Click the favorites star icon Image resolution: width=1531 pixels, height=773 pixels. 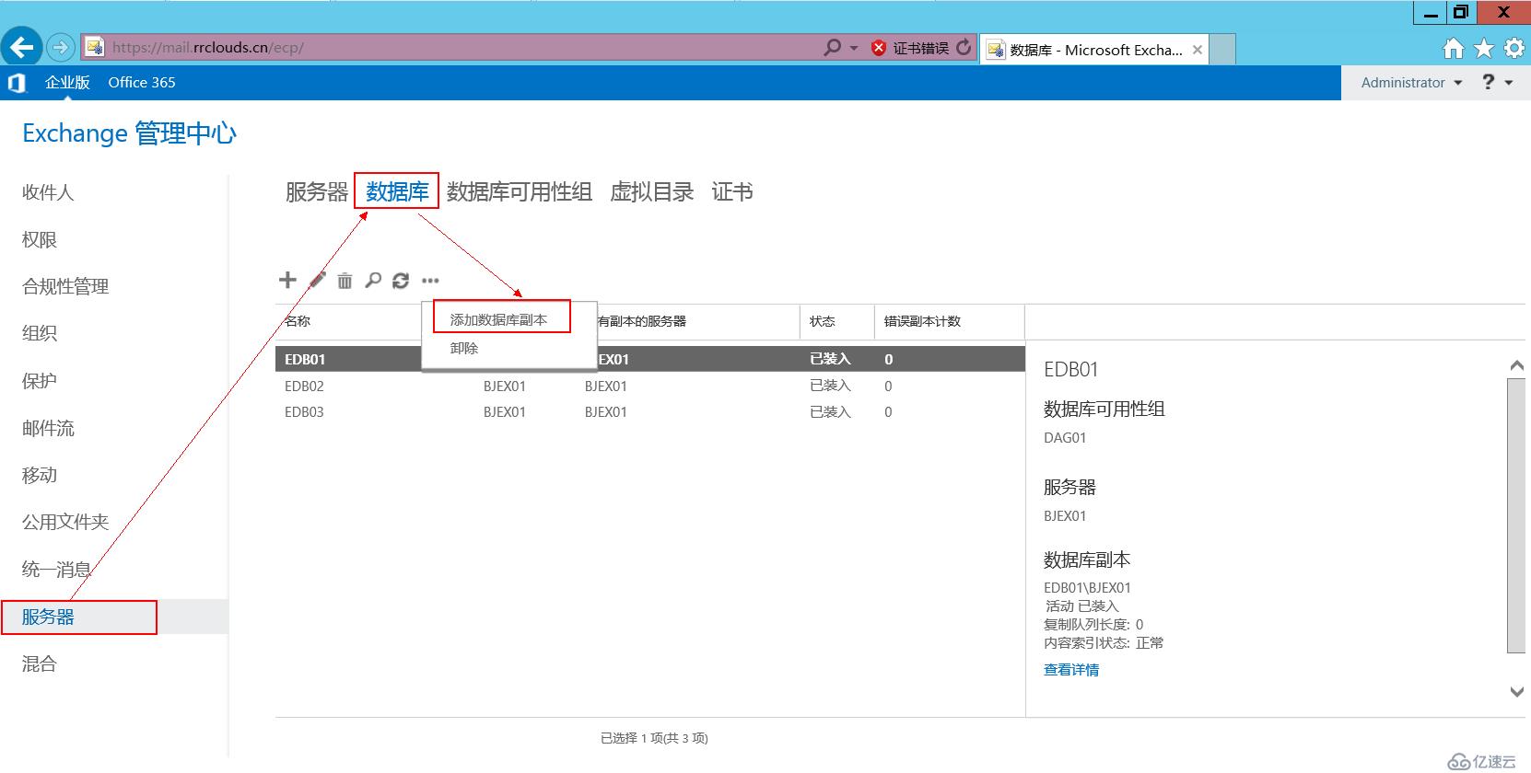pyautogui.click(x=1483, y=49)
